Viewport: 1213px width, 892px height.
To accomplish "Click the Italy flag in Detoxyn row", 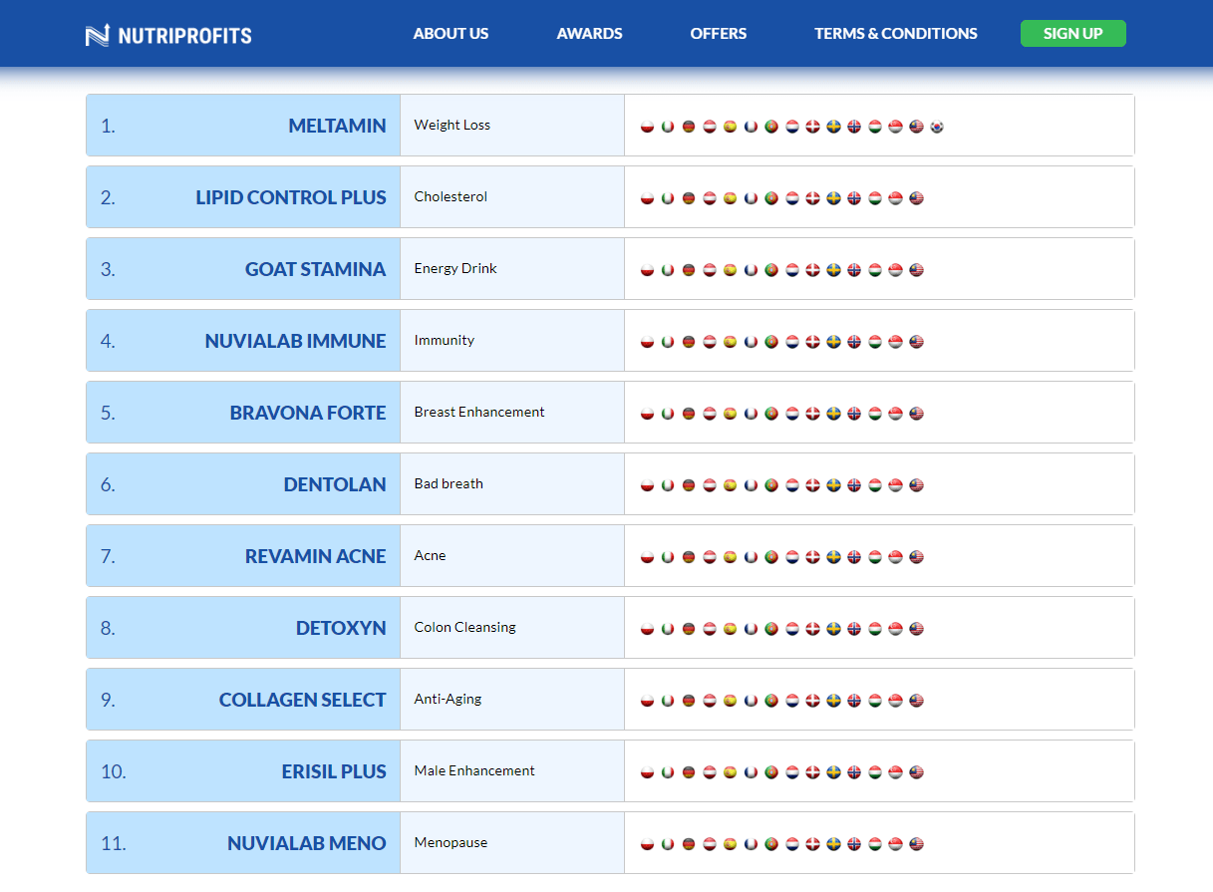I will tap(668, 629).
